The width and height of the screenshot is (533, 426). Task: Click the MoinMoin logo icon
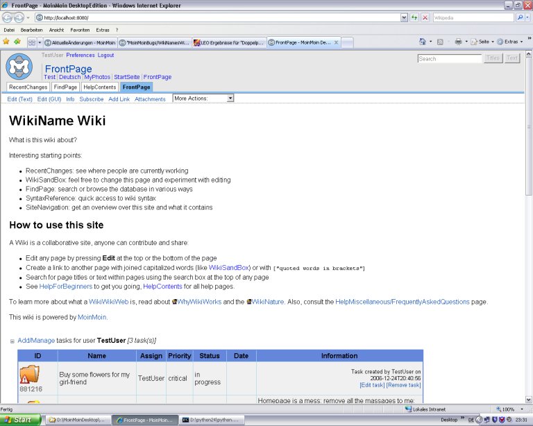click(19, 66)
